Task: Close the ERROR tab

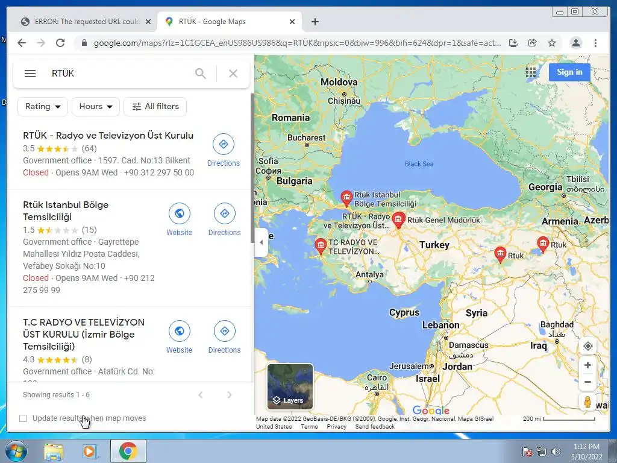Action: [x=148, y=22]
